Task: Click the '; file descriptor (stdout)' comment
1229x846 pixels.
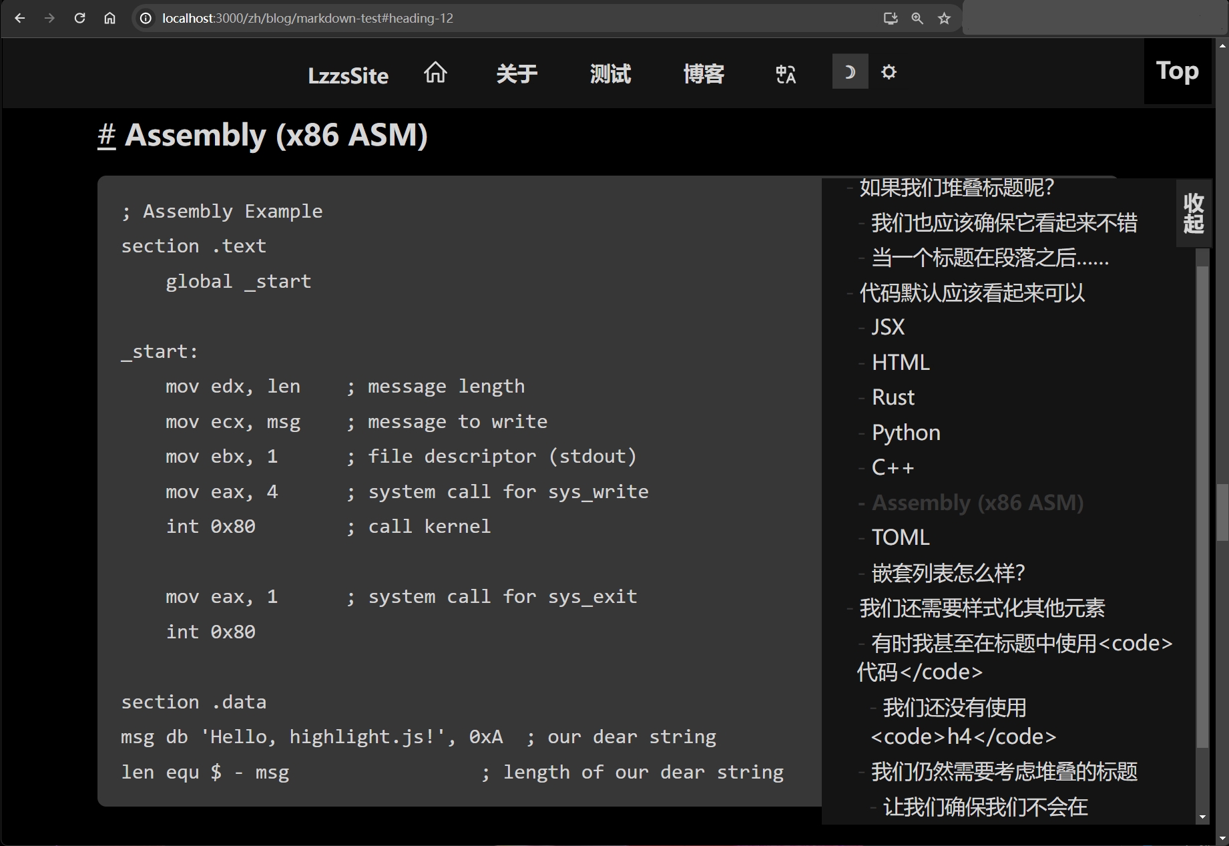Action: (x=491, y=457)
